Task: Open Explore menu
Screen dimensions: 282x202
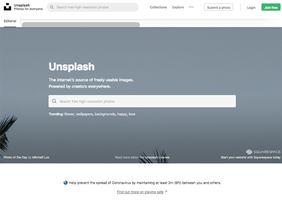Action: 178,7
